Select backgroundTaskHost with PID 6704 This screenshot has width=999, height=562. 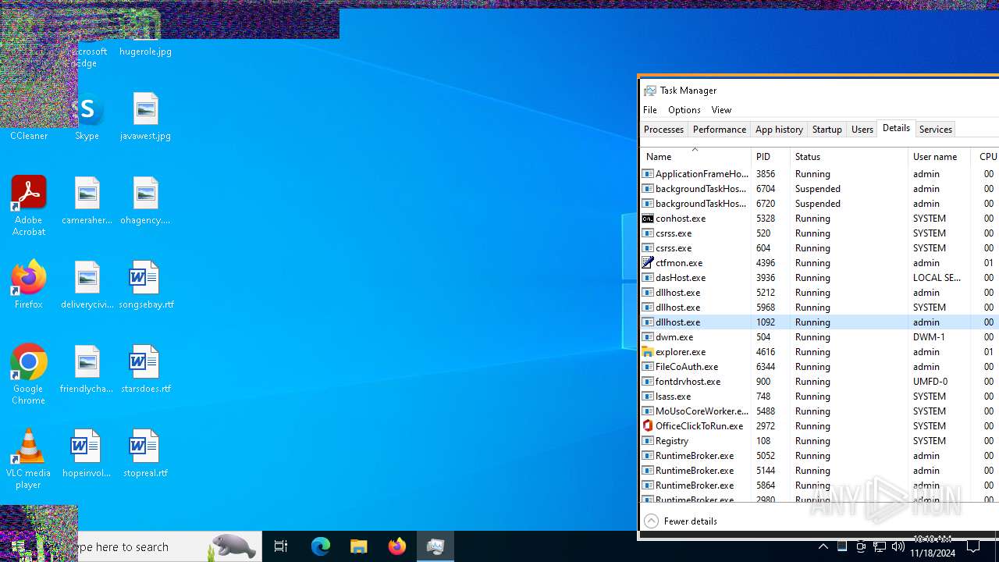point(819,189)
